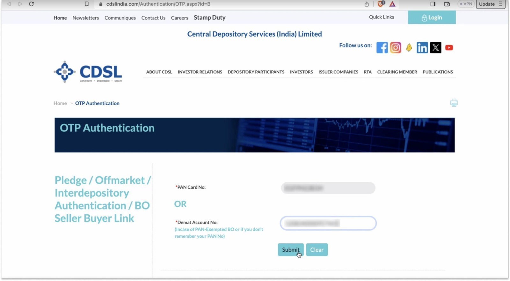Open CDSL YouTube icon
This screenshot has width=510, height=281.
point(449,48)
